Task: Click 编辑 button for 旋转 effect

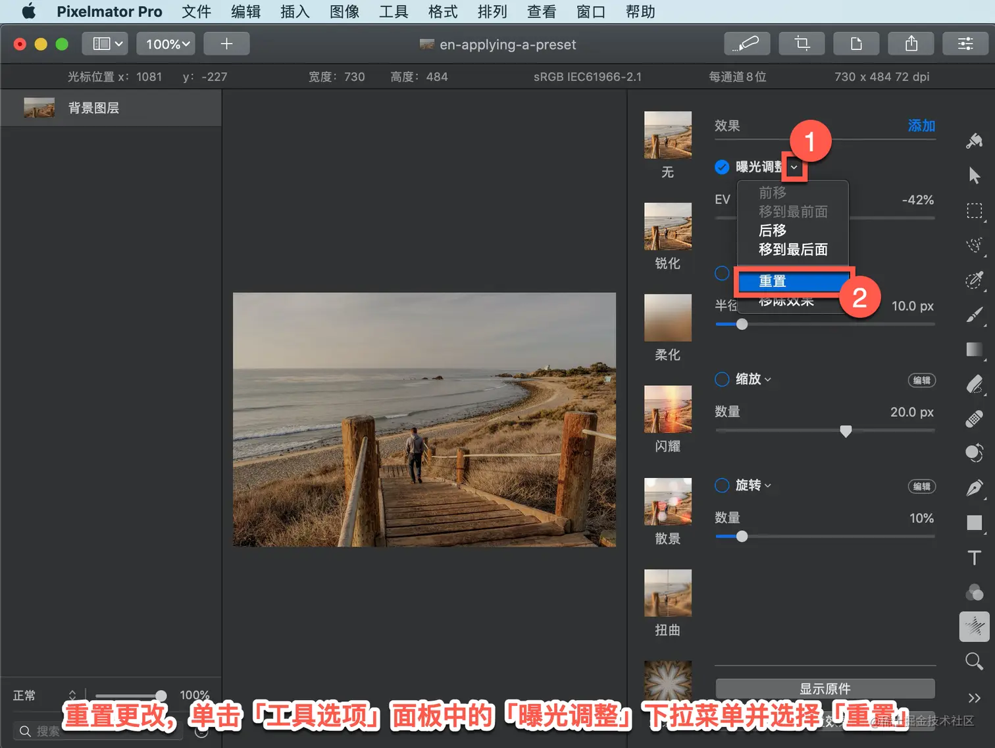Action: (x=922, y=487)
